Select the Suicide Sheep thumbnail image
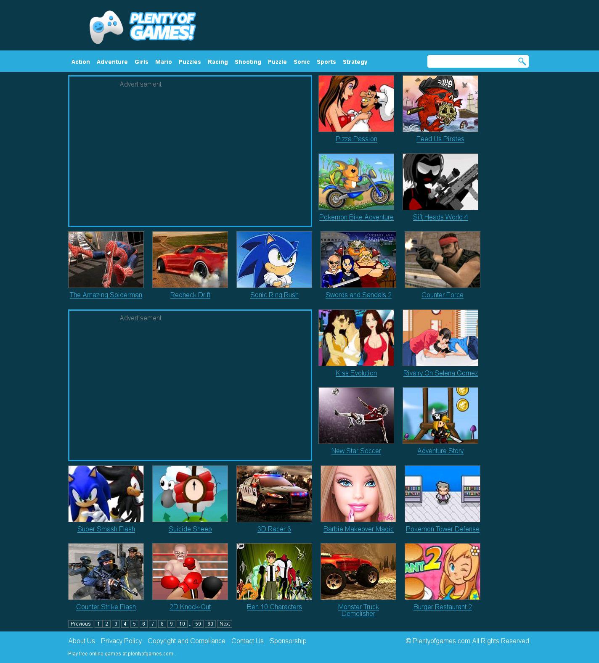599x663 pixels. point(190,494)
